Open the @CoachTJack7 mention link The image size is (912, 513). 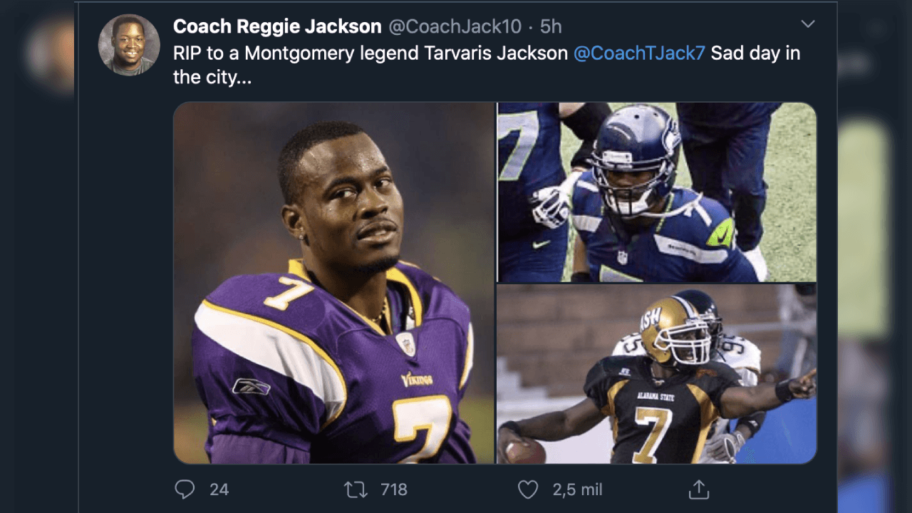click(640, 52)
